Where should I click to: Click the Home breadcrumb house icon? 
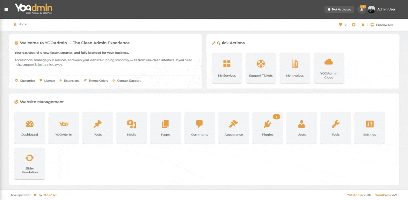click(15, 24)
